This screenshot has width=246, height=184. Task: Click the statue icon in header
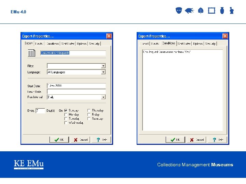pyautogui.click(x=232, y=11)
